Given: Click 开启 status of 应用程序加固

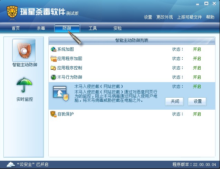Looking at the screenshot, I should click(x=197, y=59).
